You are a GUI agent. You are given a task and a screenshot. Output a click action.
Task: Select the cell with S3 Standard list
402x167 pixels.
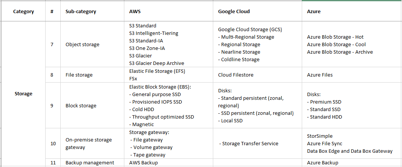pyautogui.click(x=158, y=44)
